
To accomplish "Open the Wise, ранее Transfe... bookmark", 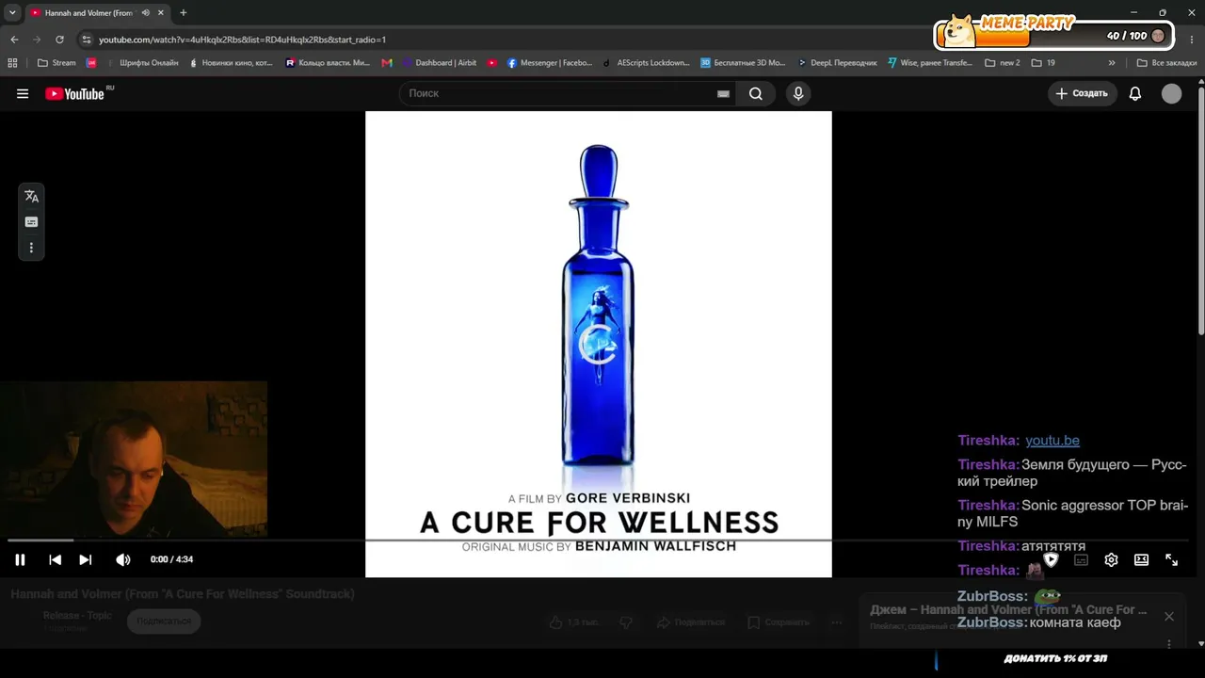I will (930, 63).
